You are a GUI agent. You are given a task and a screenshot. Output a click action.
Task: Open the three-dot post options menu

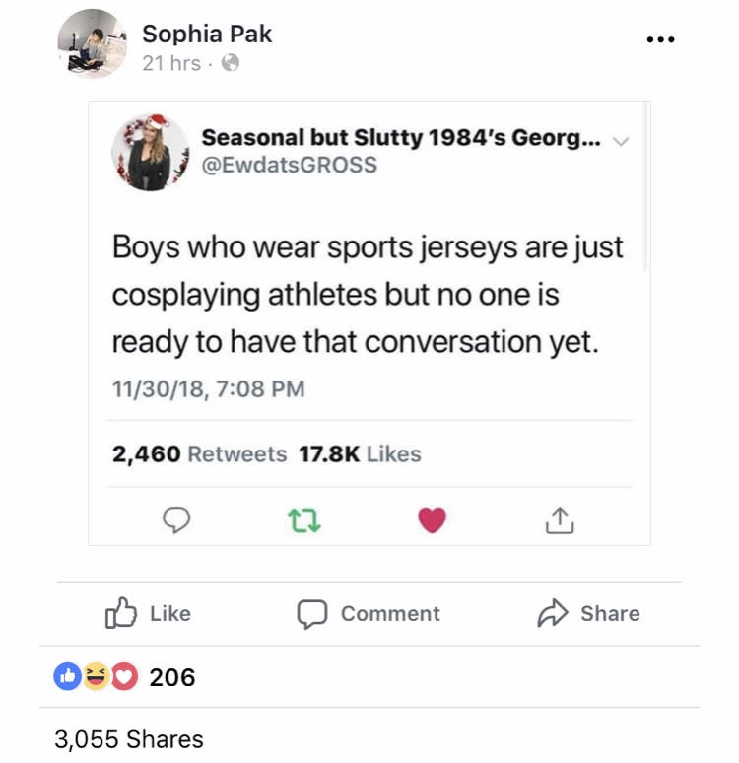(662, 40)
